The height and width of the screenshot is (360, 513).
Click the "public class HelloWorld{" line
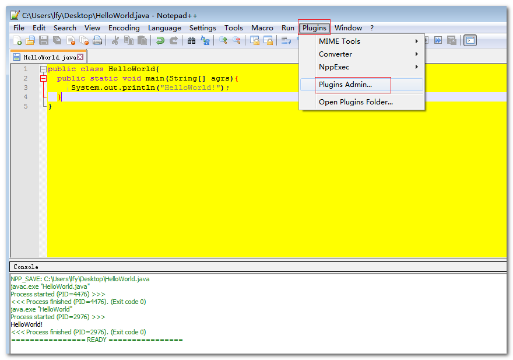point(103,69)
